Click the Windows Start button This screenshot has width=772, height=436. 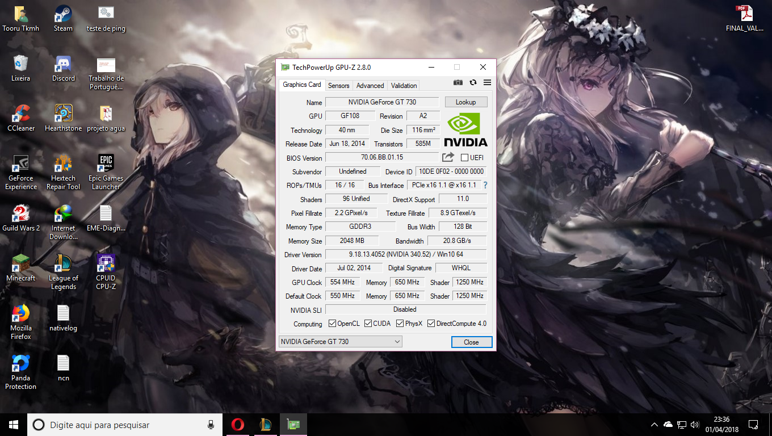(x=14, y=425)
